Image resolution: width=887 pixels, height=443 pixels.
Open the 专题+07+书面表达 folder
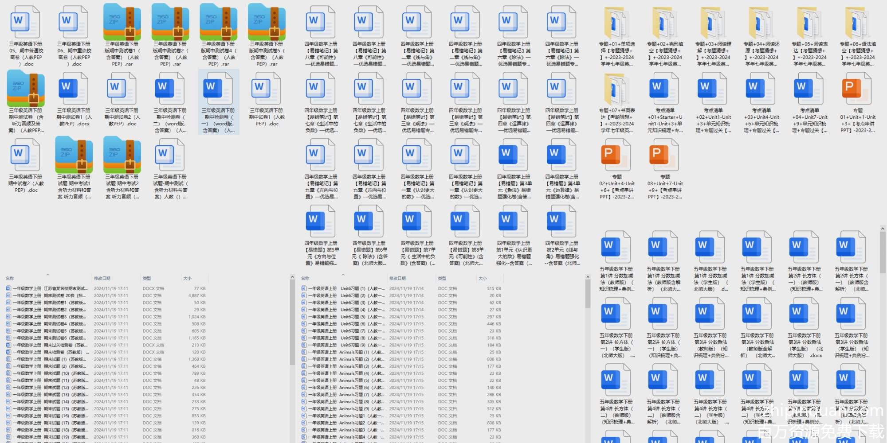pos(616,89)
